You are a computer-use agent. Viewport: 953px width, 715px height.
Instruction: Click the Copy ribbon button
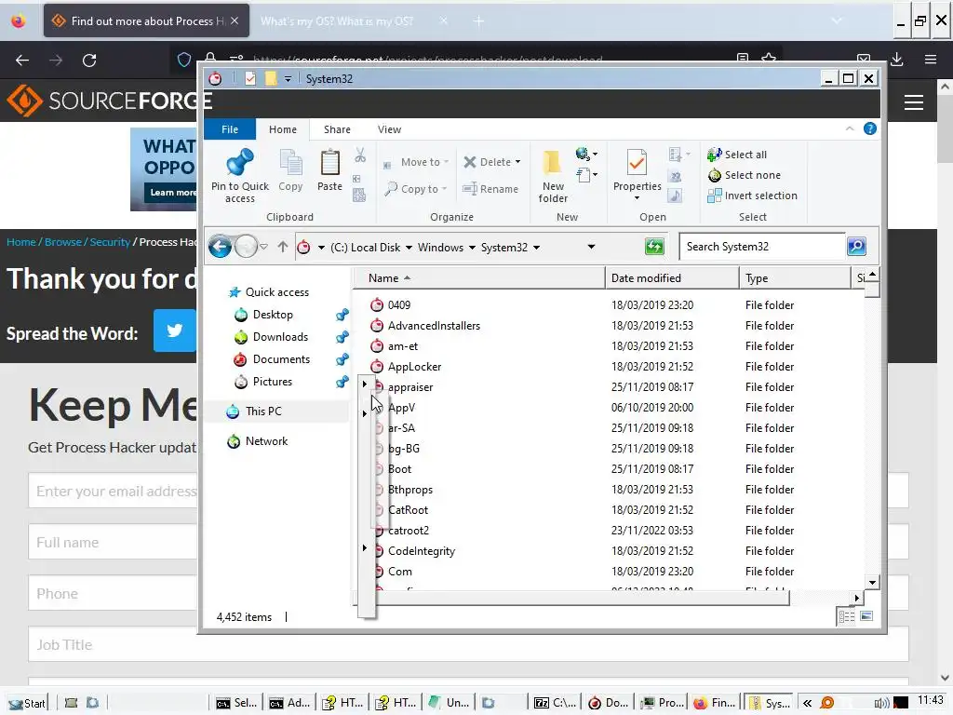tap(290, 171)
